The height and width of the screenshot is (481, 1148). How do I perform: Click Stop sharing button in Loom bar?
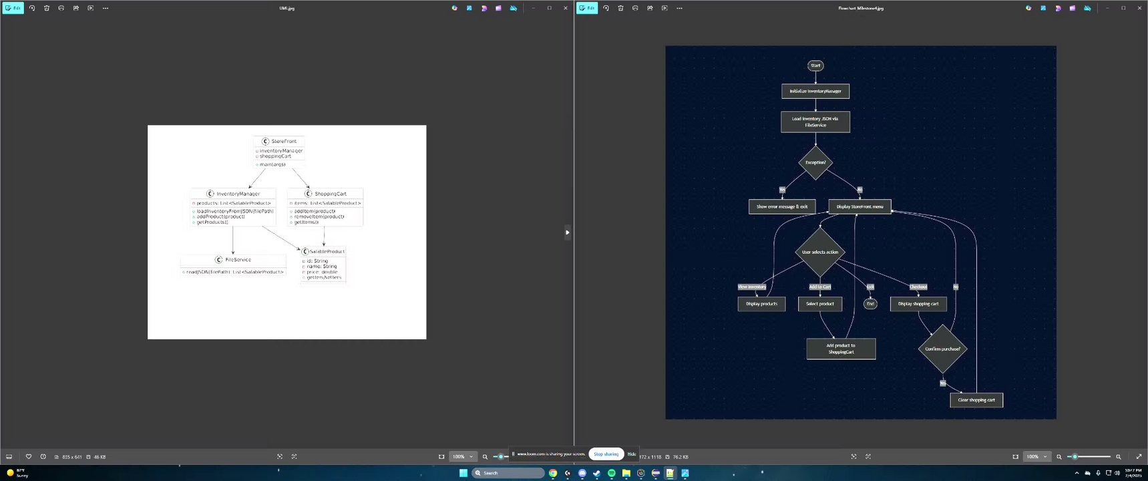606,454
